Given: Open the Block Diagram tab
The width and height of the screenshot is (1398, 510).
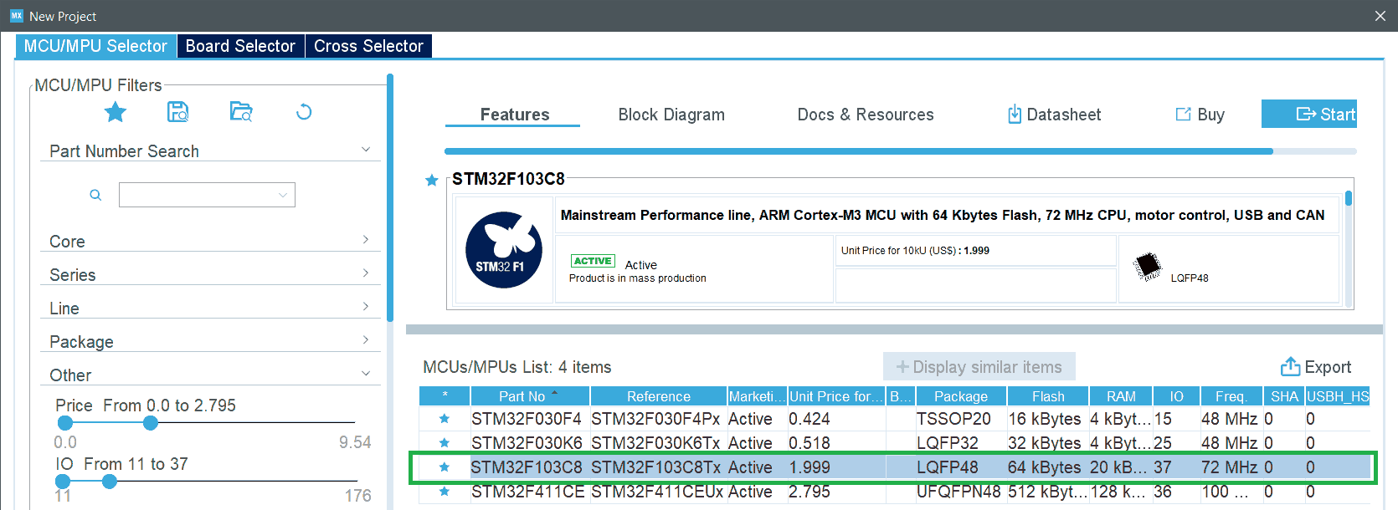Looking at the screenshot, I should [x=671, y=115].
